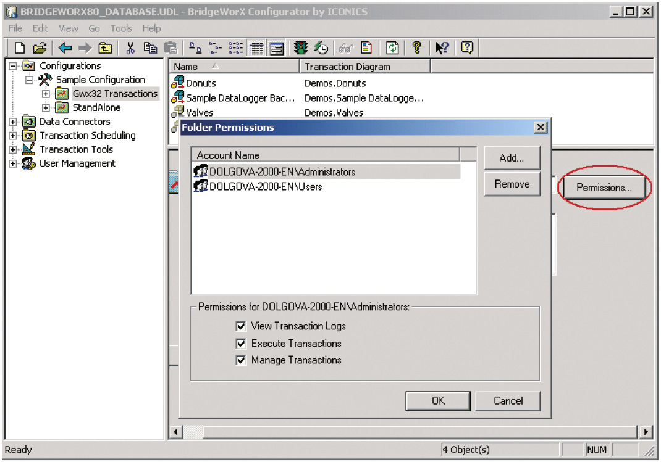This screenshot has height=462, width=661.
Task: Toggle the dialog view pane icon
Action: point(277,48)
